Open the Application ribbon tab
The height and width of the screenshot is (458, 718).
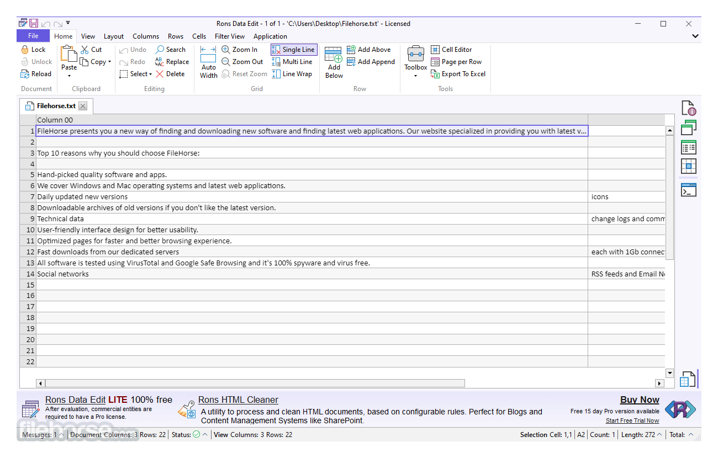point(270,36)
